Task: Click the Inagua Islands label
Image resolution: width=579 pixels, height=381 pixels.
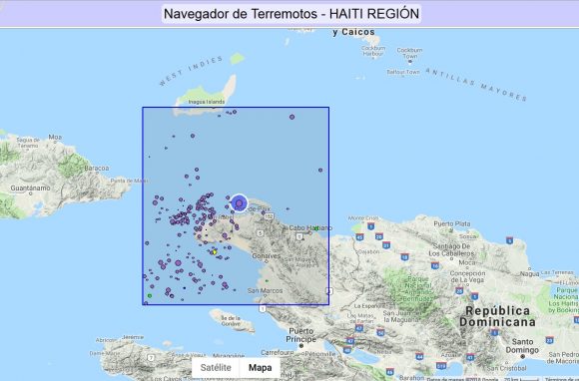Action: tap(206, 102)
